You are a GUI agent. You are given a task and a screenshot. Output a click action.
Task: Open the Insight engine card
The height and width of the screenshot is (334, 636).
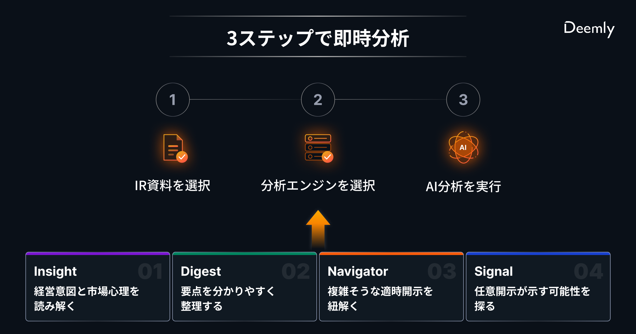coord(98,287)
